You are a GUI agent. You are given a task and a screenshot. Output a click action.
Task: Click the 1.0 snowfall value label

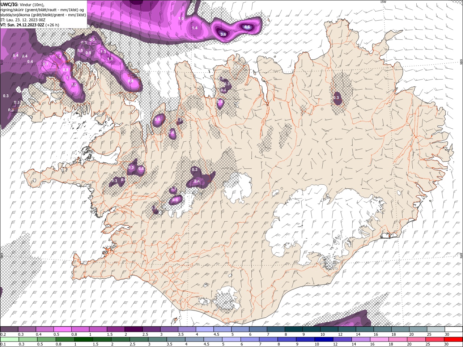tap(181, 18)
